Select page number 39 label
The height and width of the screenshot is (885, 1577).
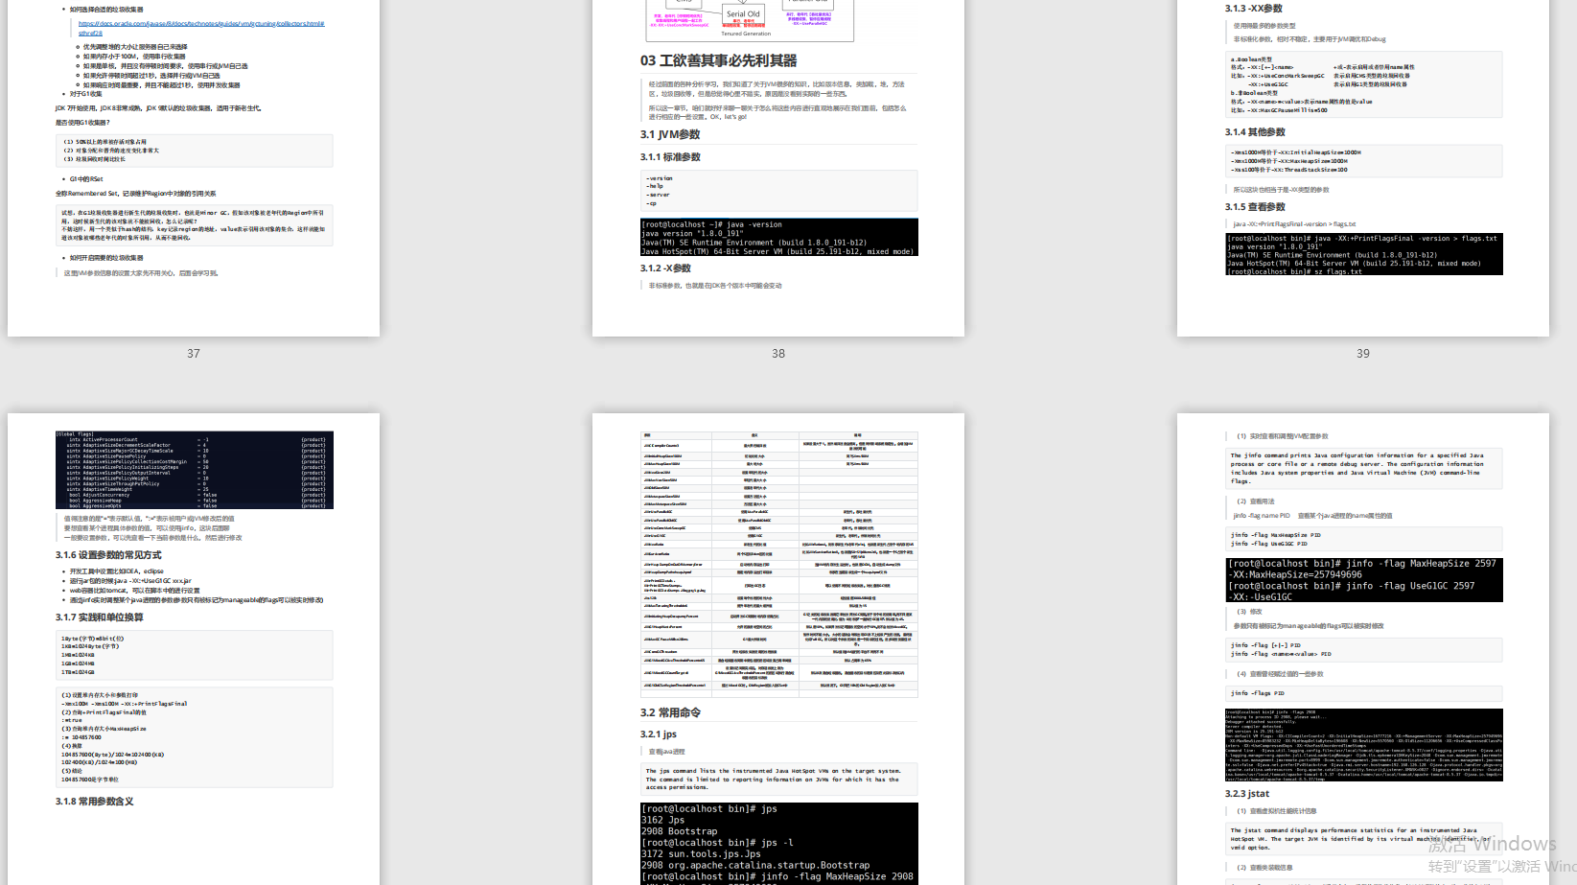[1363, 354]
